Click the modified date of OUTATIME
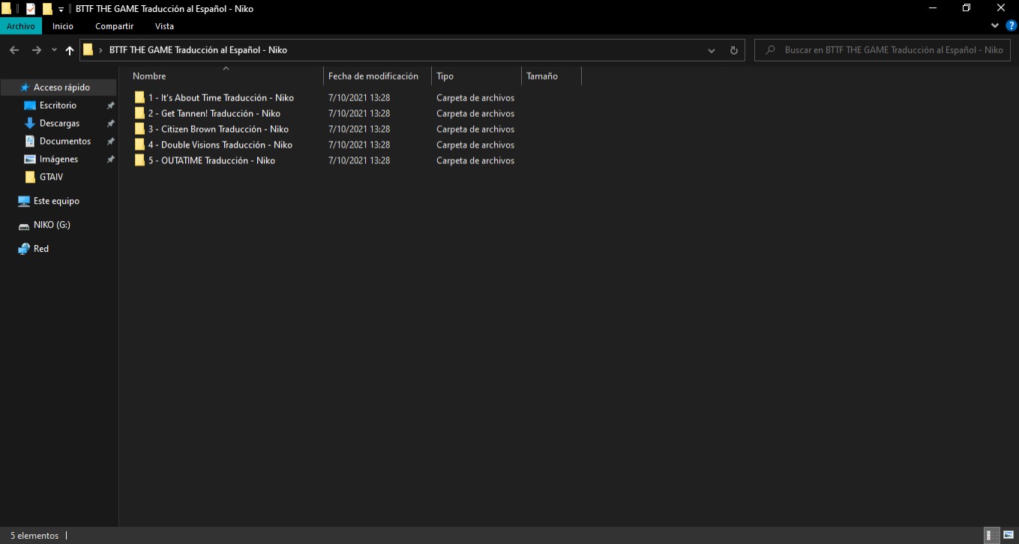 [x=359, y=161]
